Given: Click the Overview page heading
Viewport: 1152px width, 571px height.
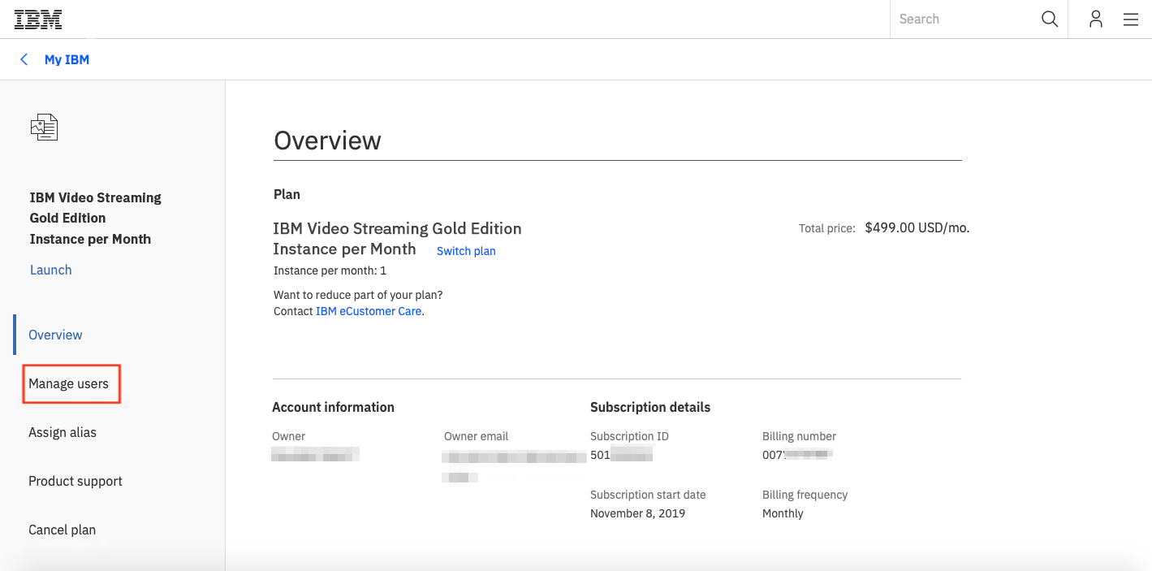Looking at the screenshot, I should tap(327, 140).
